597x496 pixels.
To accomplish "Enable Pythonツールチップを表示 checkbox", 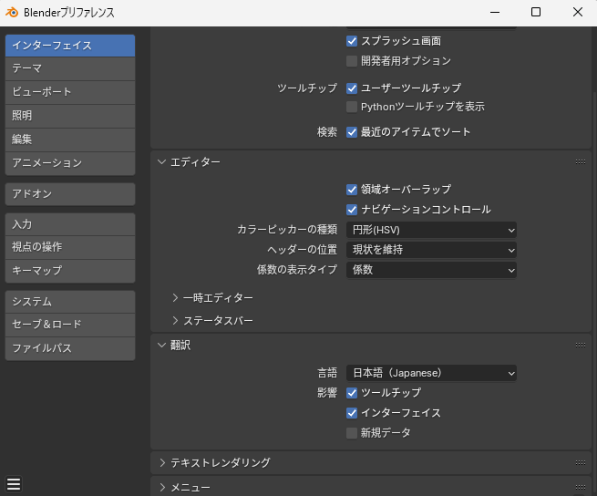I will [352, 107].
